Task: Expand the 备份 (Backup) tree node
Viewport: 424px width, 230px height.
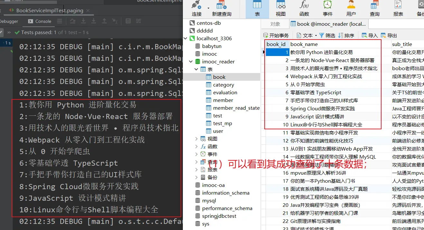Action: pos(196,177)
